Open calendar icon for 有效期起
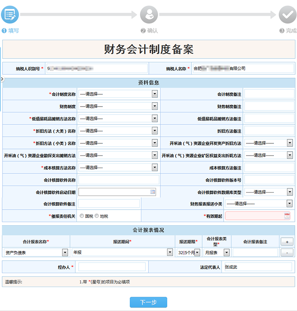Screen dimensions: 297x311 click(x=287, y=216)
